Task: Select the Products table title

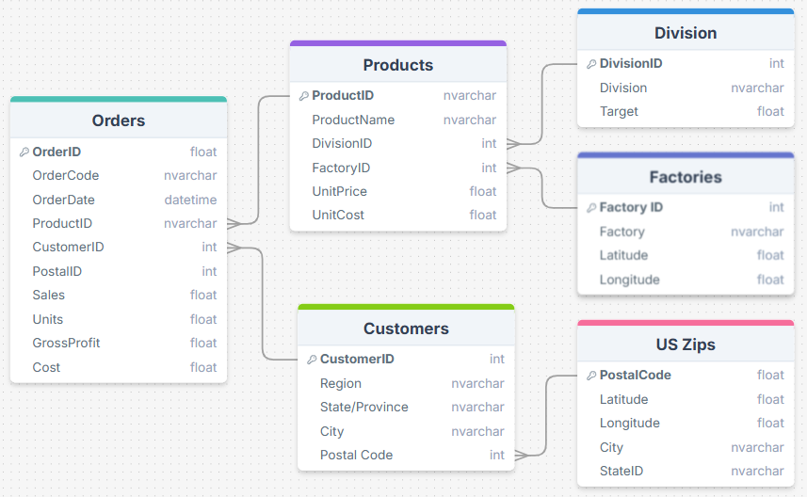Action: (x=397, y=65)
